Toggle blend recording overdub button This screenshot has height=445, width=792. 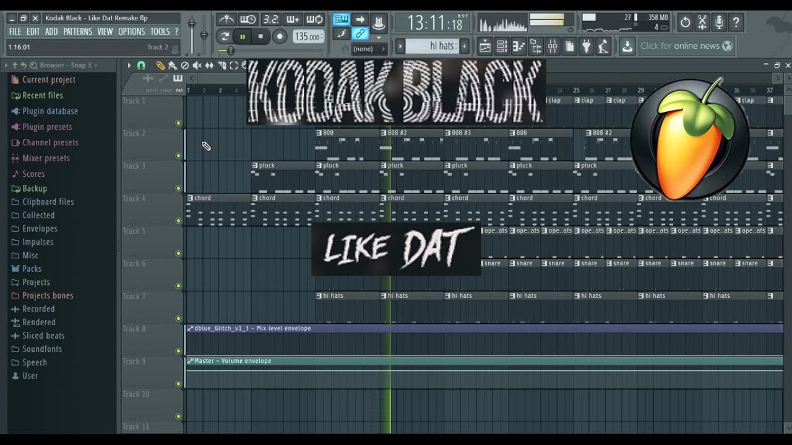pos(293,20)
